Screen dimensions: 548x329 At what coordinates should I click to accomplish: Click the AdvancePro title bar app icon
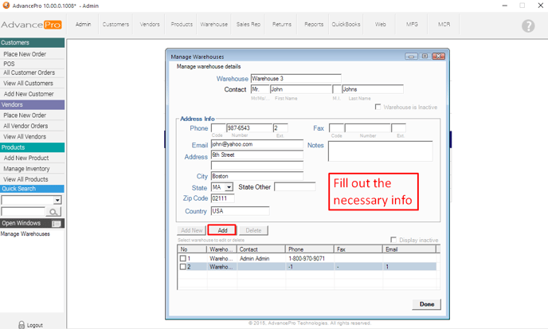tap(6, 6)
